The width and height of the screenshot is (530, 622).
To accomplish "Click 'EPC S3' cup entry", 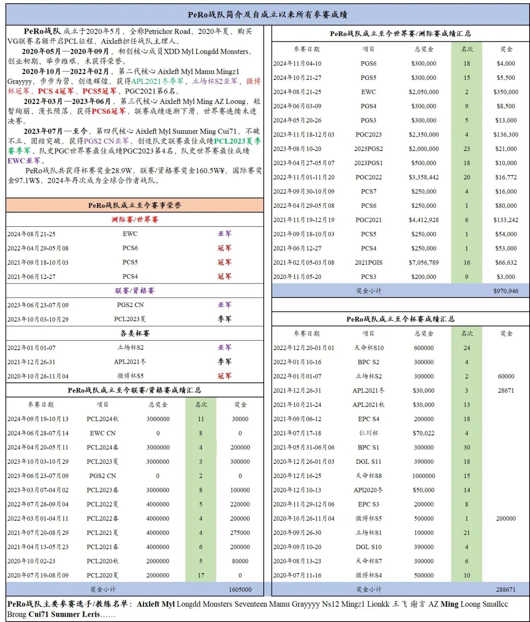I will (x=369, y=504).
